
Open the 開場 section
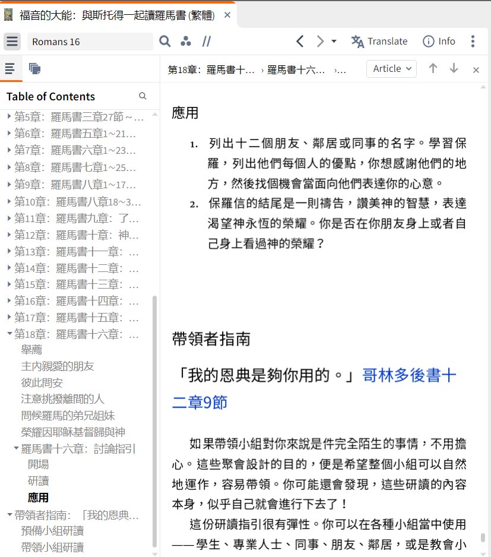tap(39, 464)
